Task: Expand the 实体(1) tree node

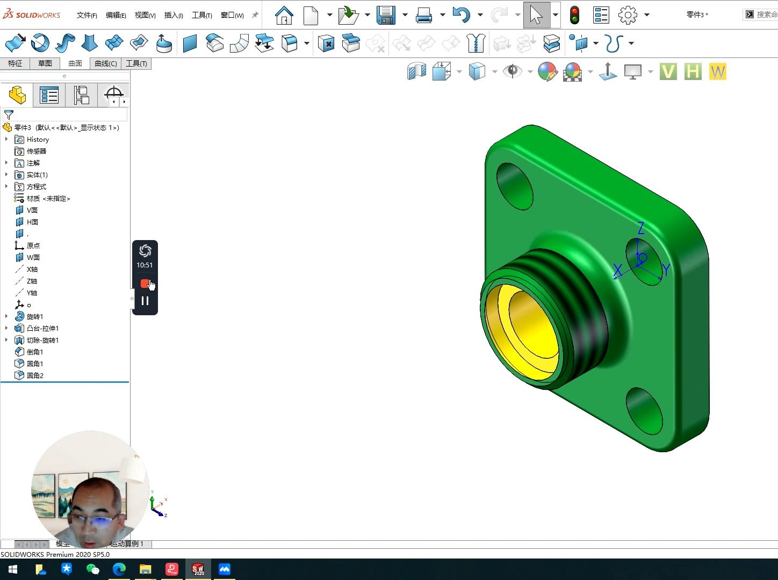Action: pos(6,175)
